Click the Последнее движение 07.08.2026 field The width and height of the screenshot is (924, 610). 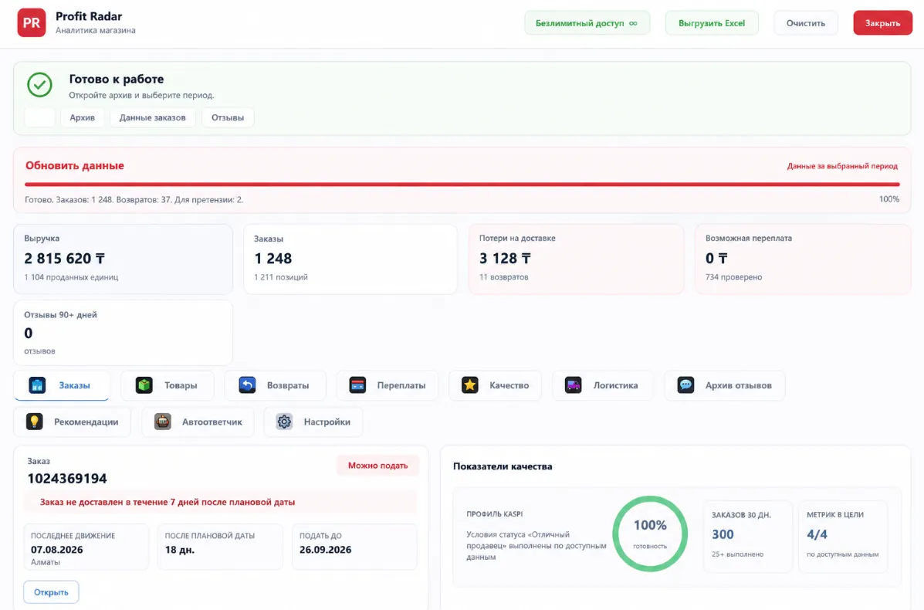[x=86, y=547]
